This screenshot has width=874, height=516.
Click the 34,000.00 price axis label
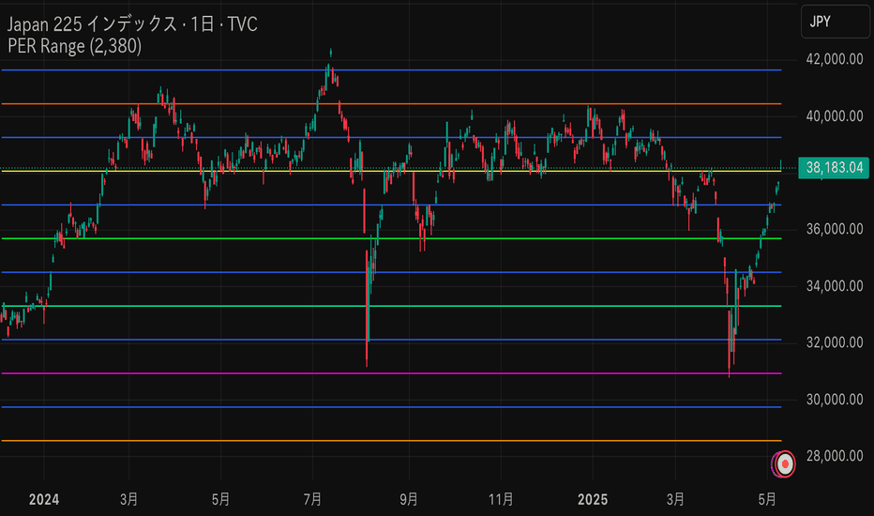(835, 286)
